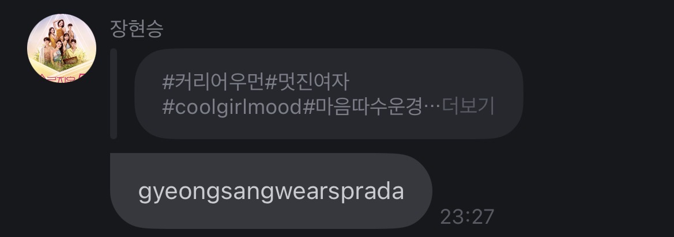Click the pink text on the avatar
Viewport: 674px width, 237px height.
[62, 78]
